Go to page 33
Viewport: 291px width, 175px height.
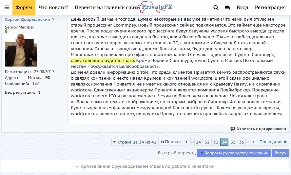(x=216, y=142)
